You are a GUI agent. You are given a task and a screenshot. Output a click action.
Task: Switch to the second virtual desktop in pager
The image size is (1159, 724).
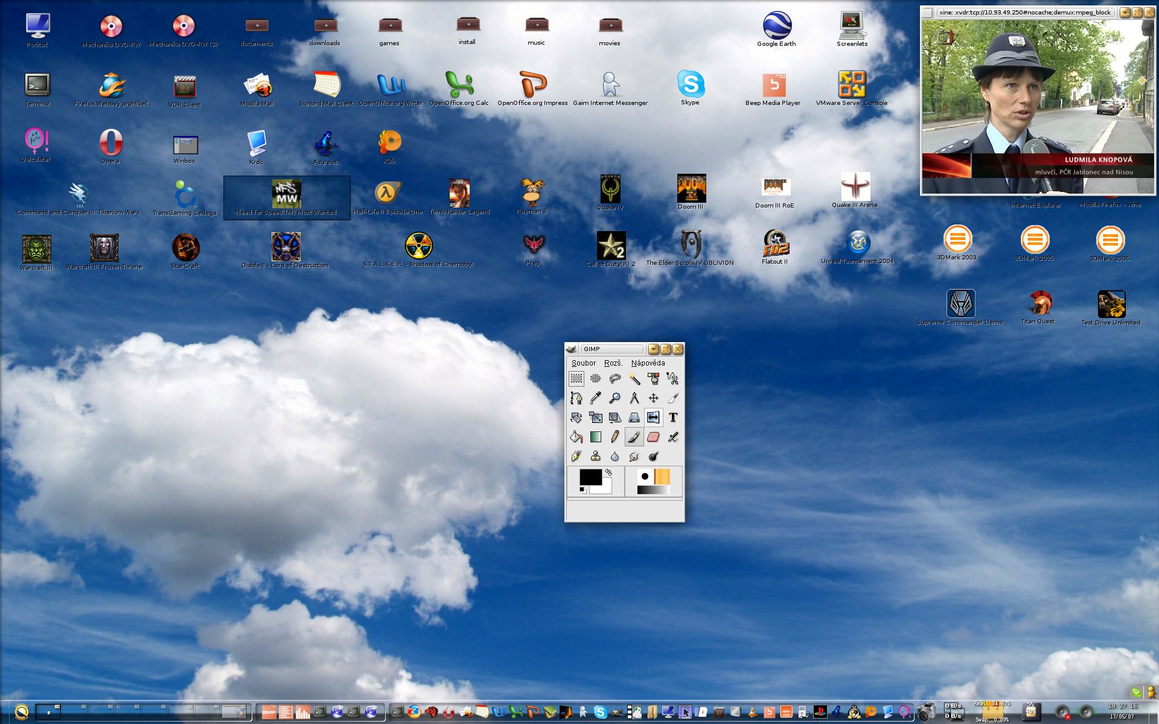coord(75,712)
